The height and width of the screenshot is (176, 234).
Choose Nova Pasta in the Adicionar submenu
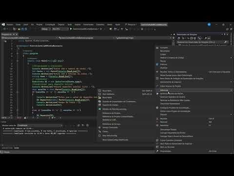click(125, 97)
